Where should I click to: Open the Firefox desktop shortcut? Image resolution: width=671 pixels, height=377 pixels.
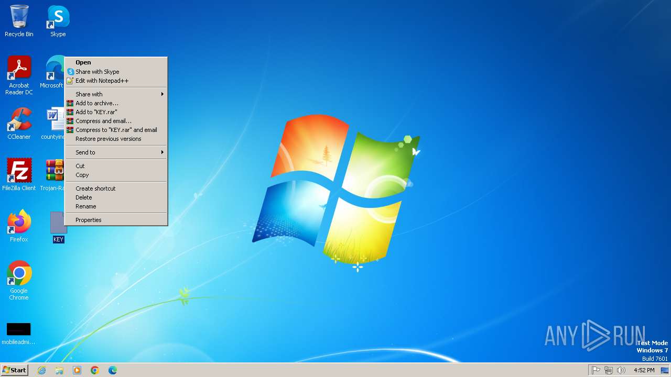[19, 226]
